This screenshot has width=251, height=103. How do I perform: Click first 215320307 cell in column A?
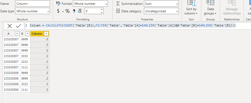point(11,39)
